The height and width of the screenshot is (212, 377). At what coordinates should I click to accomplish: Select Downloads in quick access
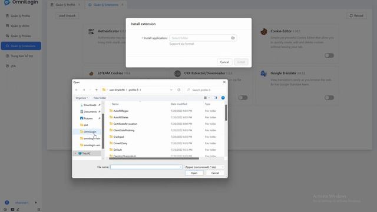(x=90, y=105)
